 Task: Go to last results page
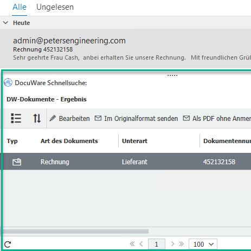pyautogui.click(x=181, y=244)
